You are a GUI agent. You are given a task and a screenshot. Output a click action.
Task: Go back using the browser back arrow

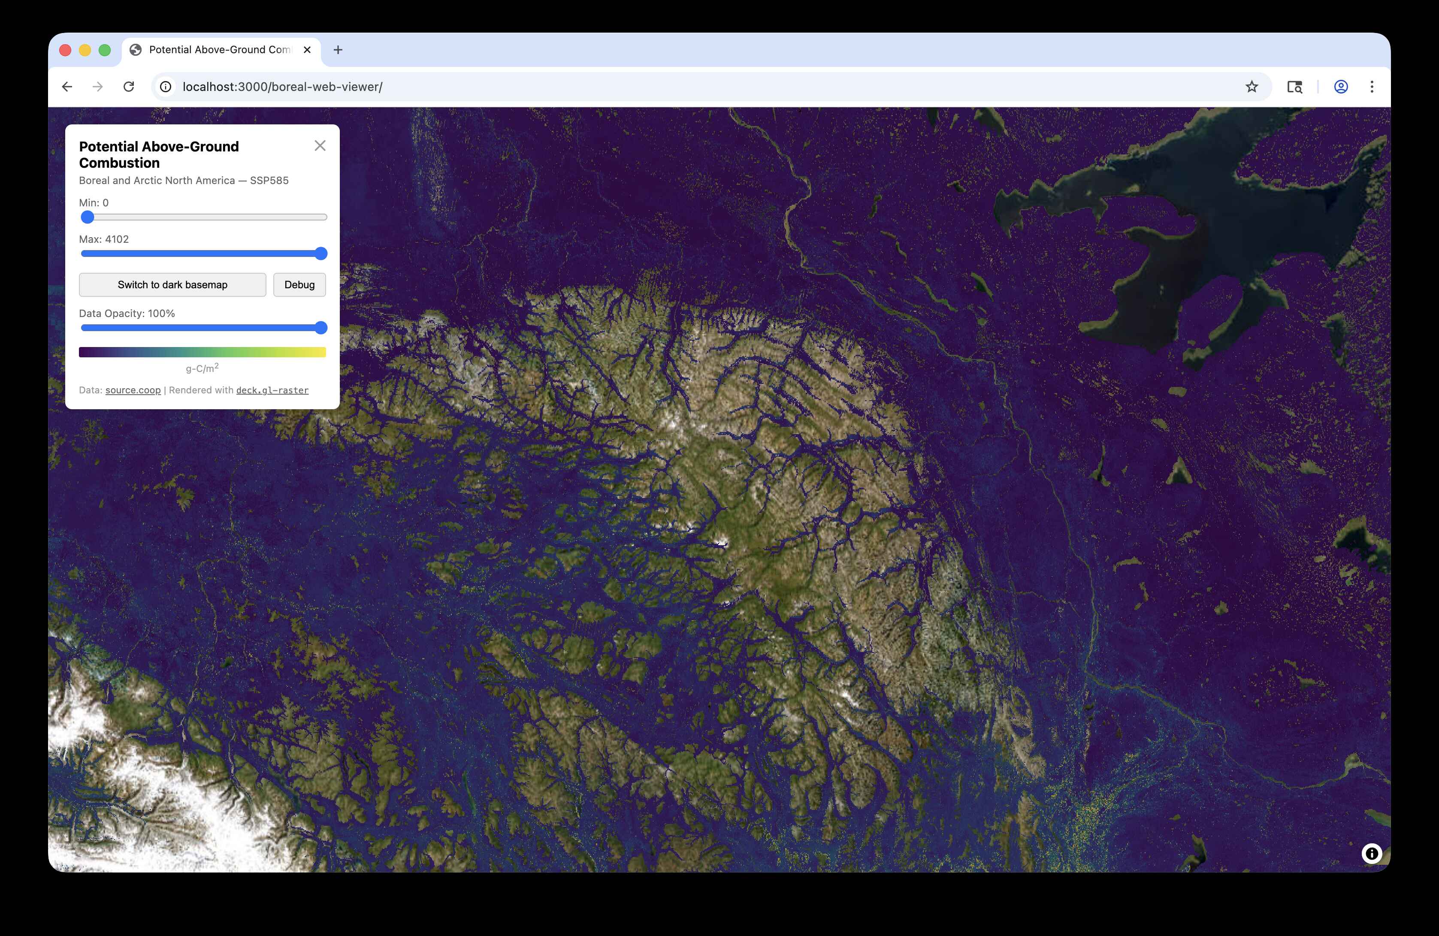click(67, 87)
